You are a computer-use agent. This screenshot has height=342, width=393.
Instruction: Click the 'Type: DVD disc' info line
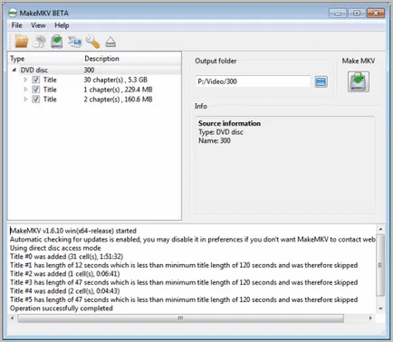[x=221, y=132]
